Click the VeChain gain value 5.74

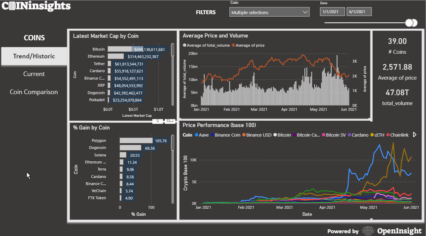coord(129,191)
